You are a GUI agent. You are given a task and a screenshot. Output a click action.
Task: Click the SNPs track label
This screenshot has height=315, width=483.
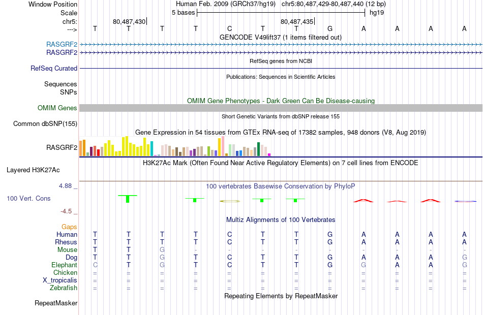click(69, 92)
